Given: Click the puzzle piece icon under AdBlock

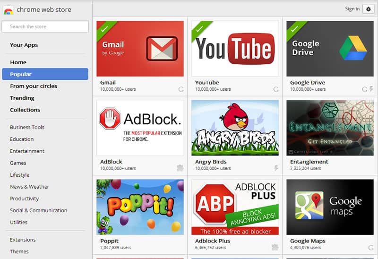Looking at the screenshot, I should point(180,168).
